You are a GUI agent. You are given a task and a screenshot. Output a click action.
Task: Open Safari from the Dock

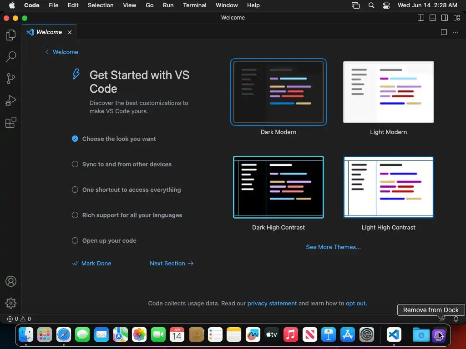tap(64, 335)
